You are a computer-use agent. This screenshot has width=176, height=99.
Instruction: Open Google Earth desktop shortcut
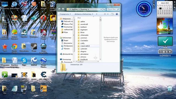[x=43, y=62]
